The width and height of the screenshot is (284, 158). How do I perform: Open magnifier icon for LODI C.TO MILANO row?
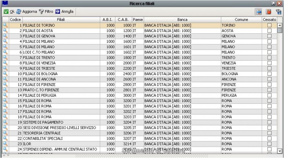tap(5, 52)
